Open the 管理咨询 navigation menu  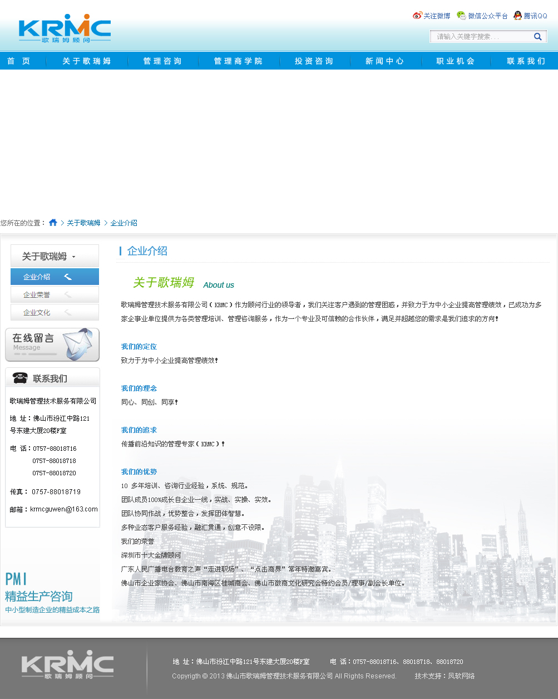coord(162,61)
